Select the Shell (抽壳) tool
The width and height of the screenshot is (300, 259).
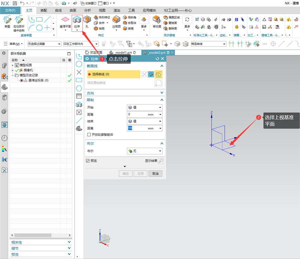[99, 29]
